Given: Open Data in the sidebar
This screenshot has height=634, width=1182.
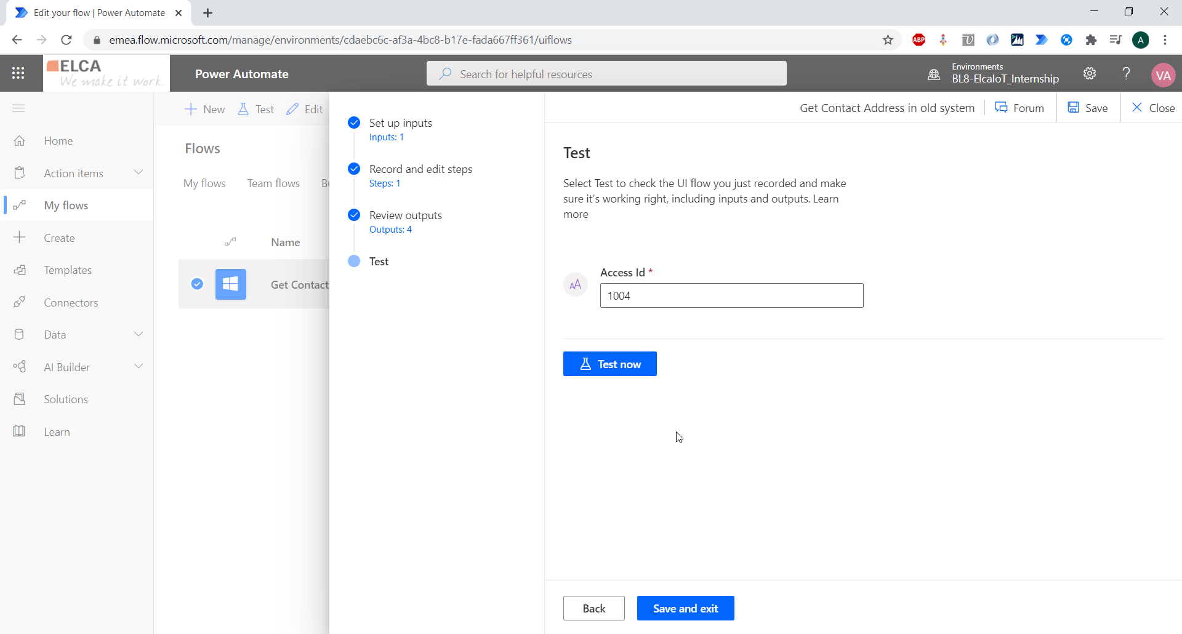Looking at the screenshot, I should [x=55, y=335].
